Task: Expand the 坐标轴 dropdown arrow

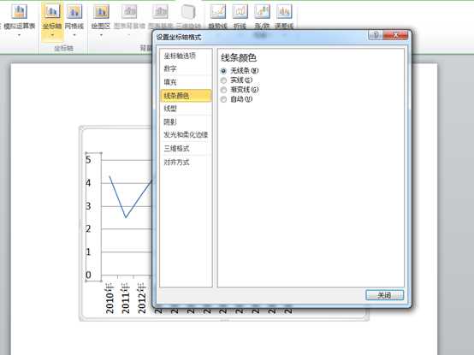Action: pos(52,35)
